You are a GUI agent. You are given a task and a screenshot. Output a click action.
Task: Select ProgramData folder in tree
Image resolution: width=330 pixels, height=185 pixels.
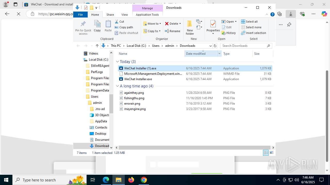click(100, 90)
